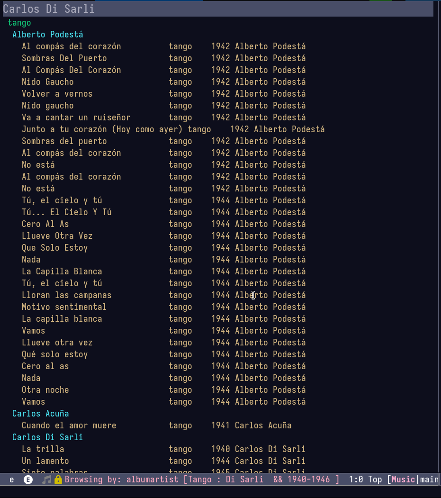Click the 'Browsing by: albumartist' status text

coord(122,480)
